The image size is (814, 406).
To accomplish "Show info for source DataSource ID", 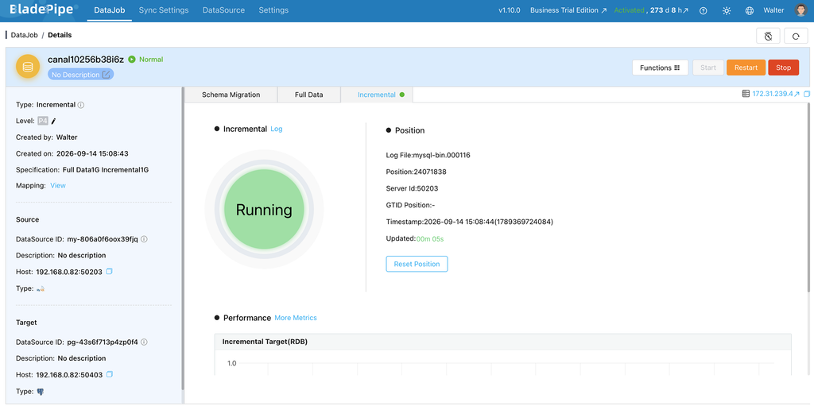I will pos(145,239).
